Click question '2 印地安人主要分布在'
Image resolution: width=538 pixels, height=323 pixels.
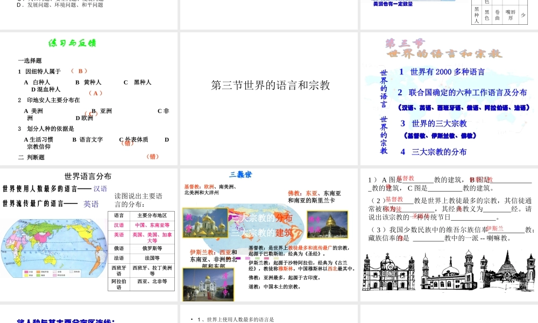(x=49, y=100)
